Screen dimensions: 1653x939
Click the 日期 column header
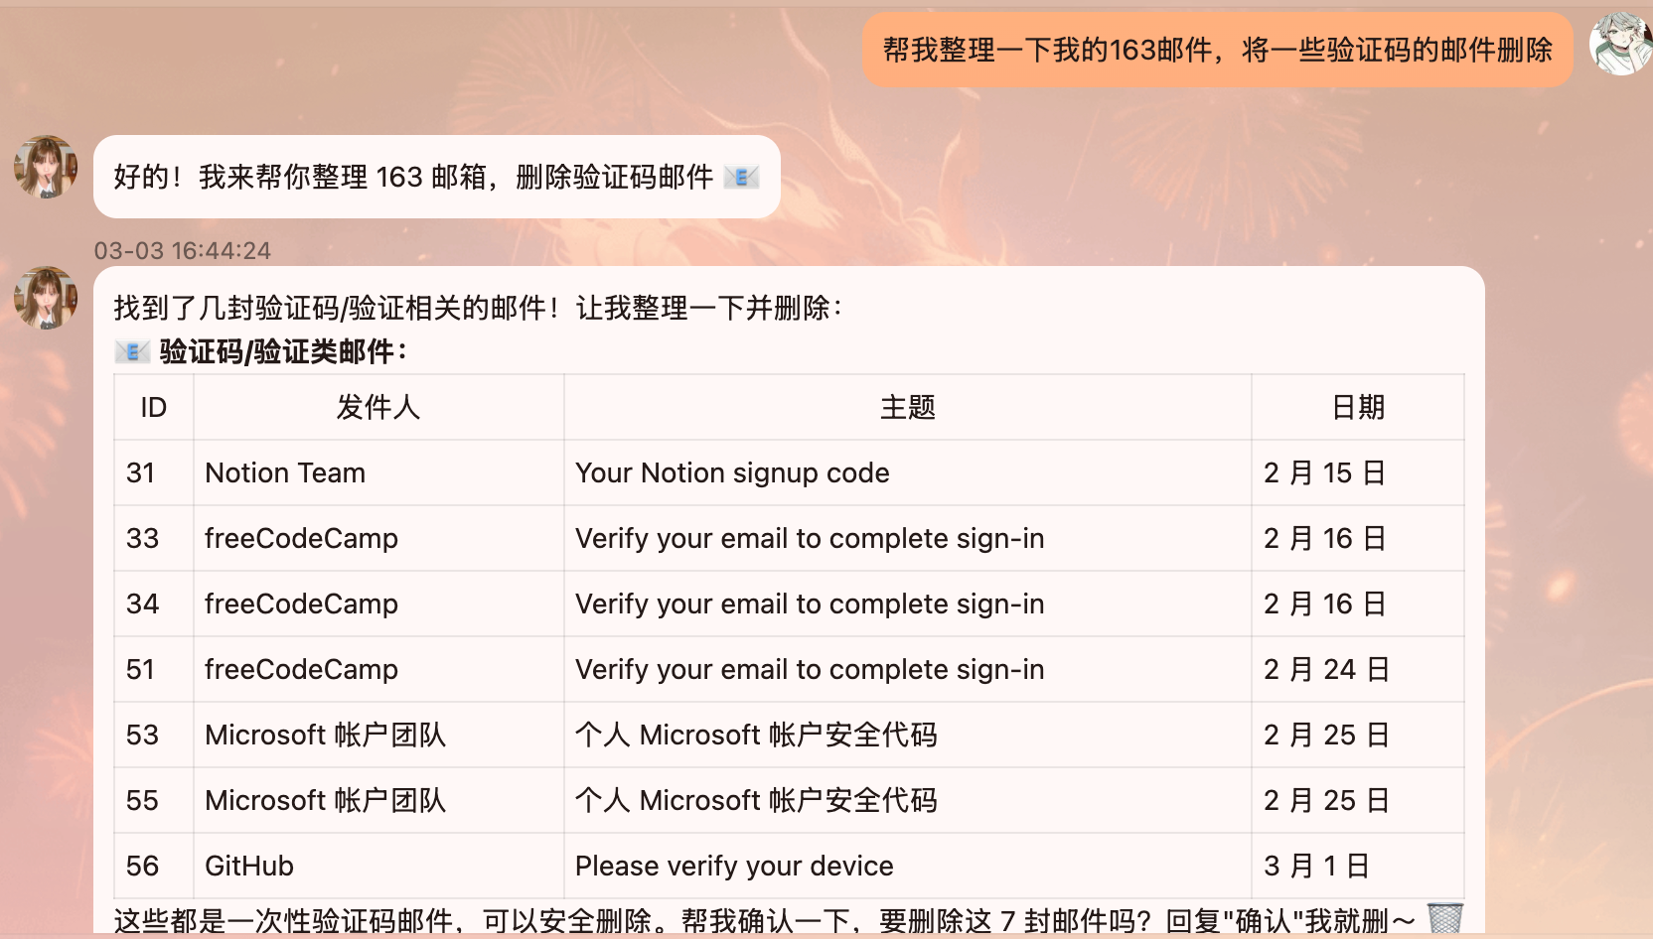point(1358,407)
